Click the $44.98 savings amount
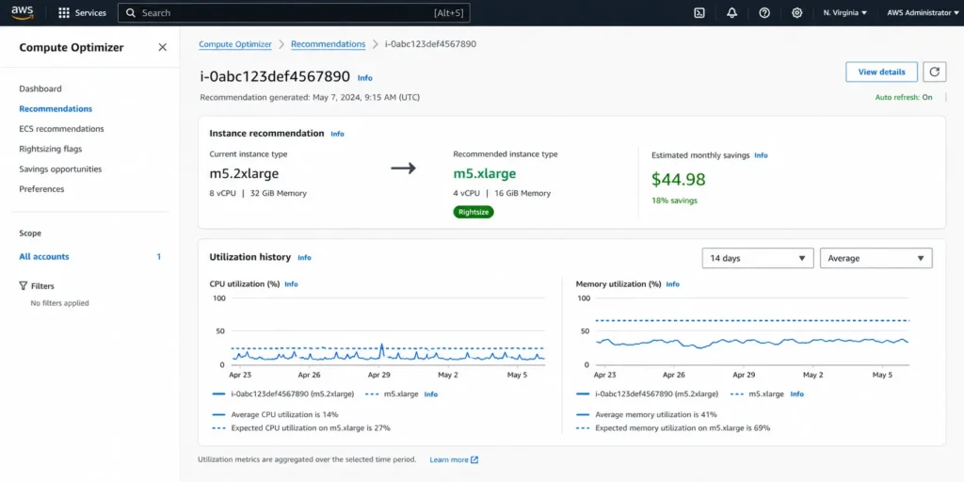The width and height of the screenshot is (964, 482). pyautogui.click(x=679, y=180)
